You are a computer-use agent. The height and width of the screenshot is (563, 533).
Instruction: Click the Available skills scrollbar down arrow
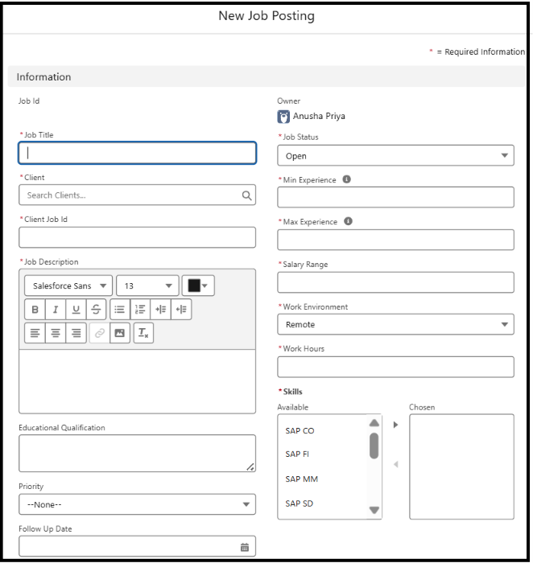click(374, 510)
